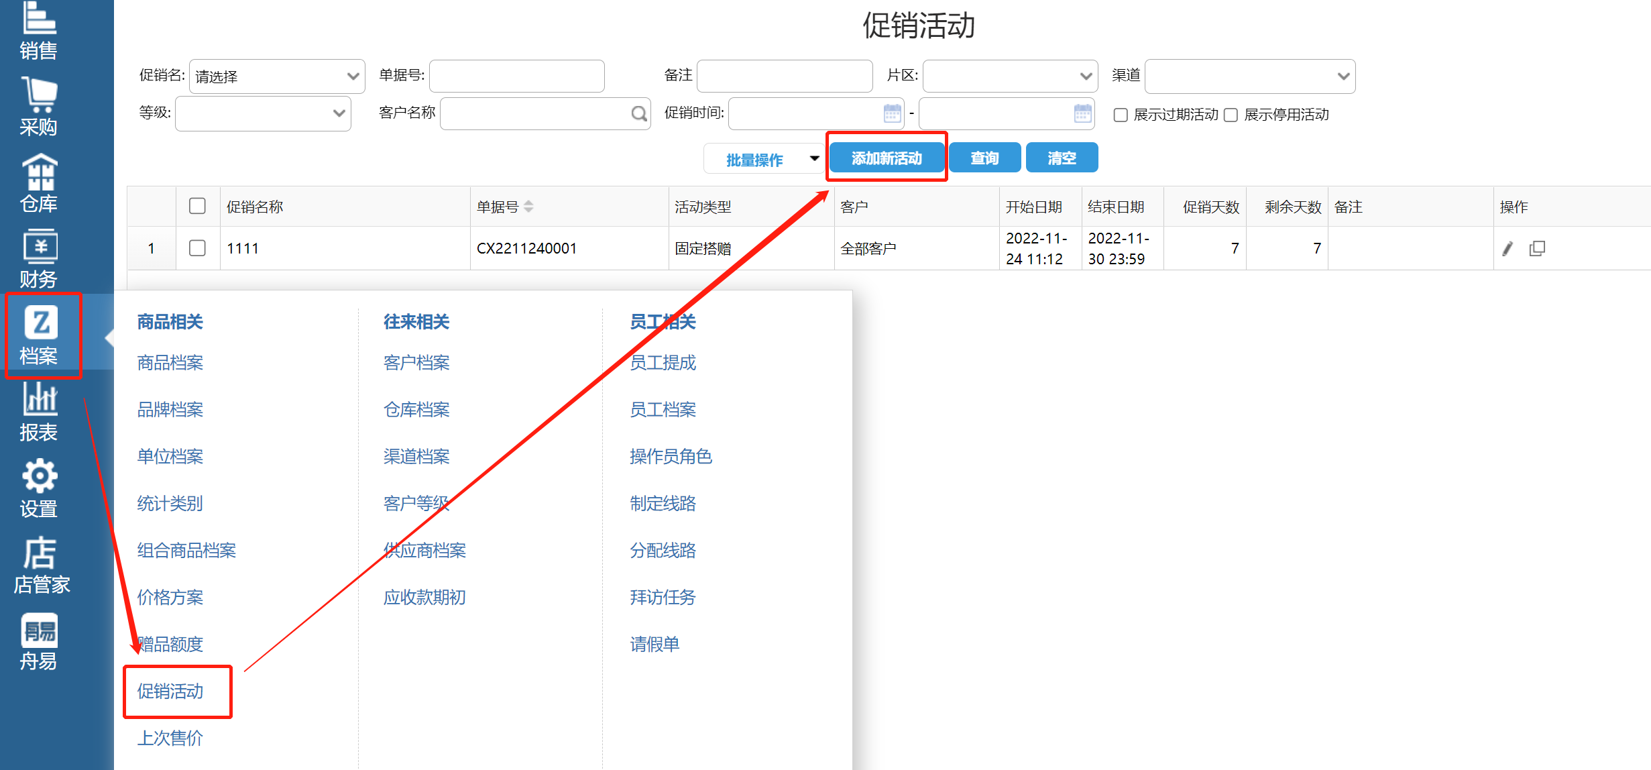Viewport: 1651px width, 770px height.
Task: Expand the 渠道 dropdown
Action: coord(1250,76)
